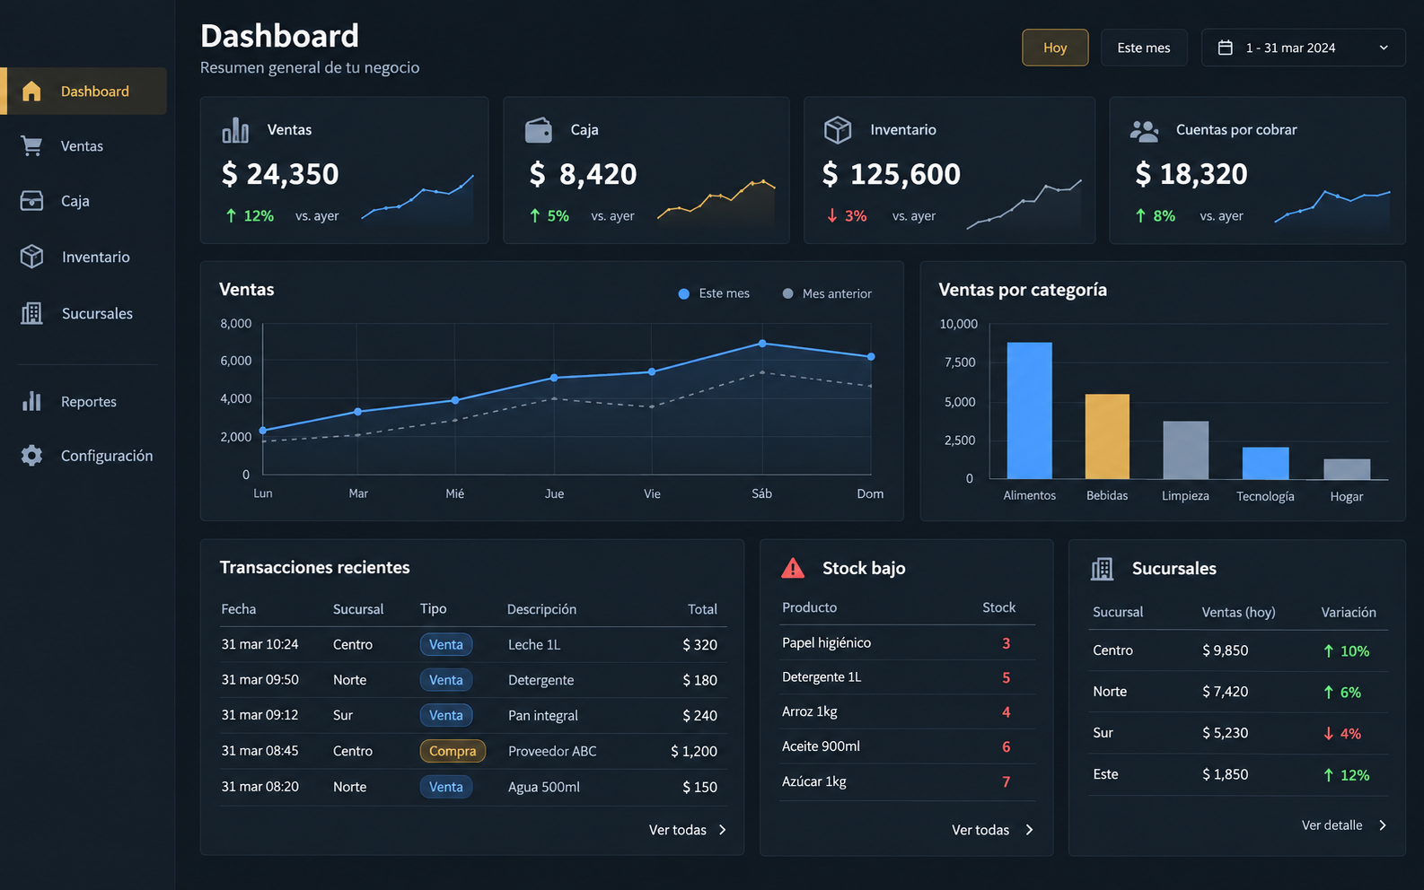Click the Leche 1L transaction description

click(x=534, y=645)
